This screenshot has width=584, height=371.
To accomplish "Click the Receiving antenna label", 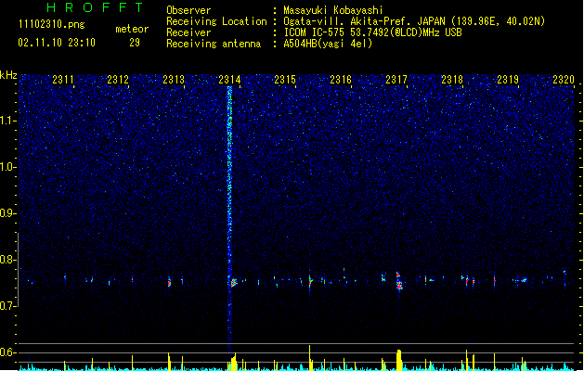I will tap(214, 44).
